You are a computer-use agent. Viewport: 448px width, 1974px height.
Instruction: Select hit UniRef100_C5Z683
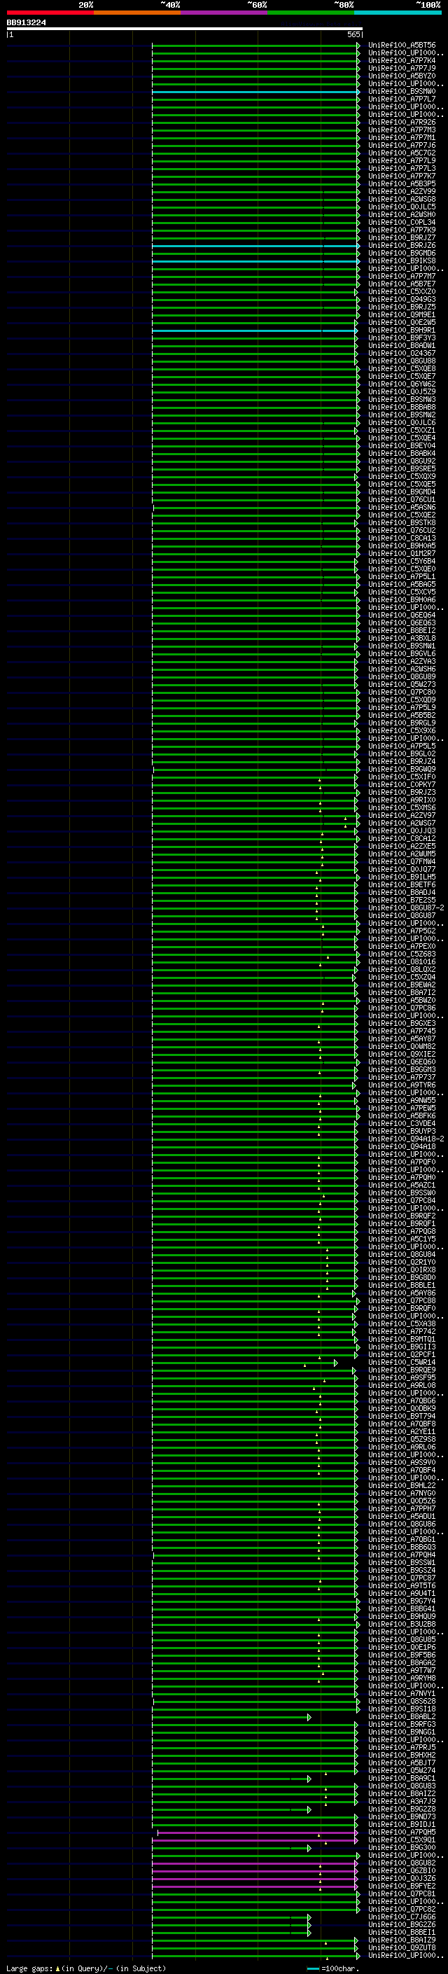(x=402, y=955)
